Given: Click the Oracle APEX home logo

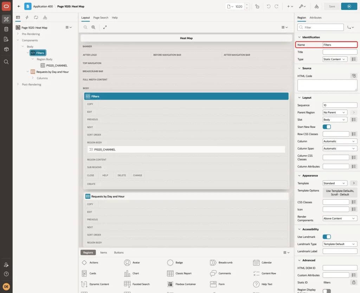Looking at the screenshot, I should (x=6, y=6).
